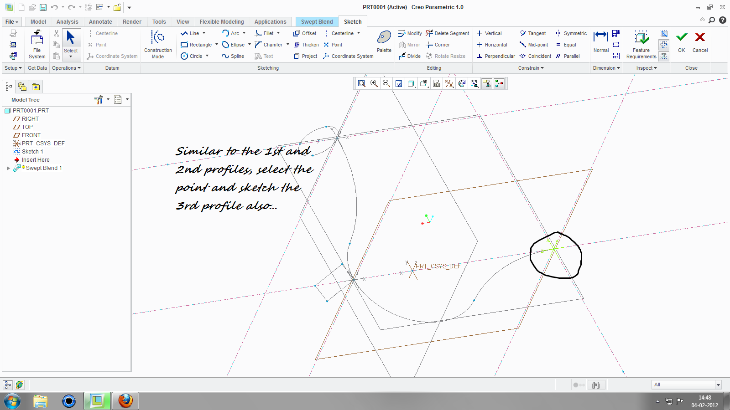This screenshot has width=730, height=410.
Task: Click the Normal dimension button
Action: point(601,41)
